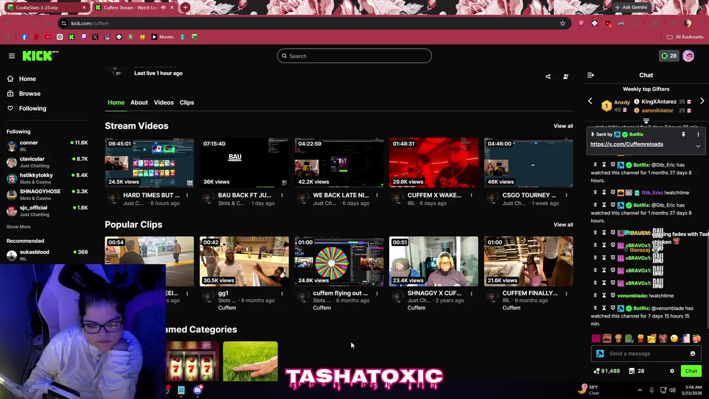Expand the pinned message chevron

[x=698, y=146]
